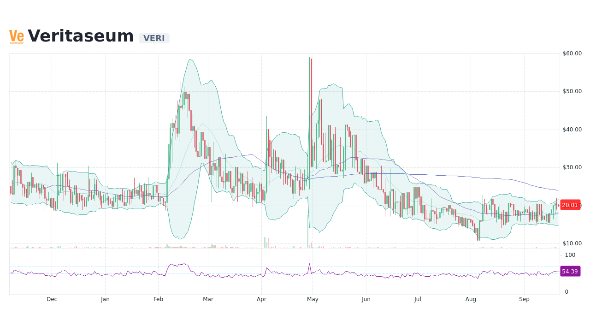This screenshot has height=332, width=590.
Task: Click the May label on time axis
Action: [313, 299]
